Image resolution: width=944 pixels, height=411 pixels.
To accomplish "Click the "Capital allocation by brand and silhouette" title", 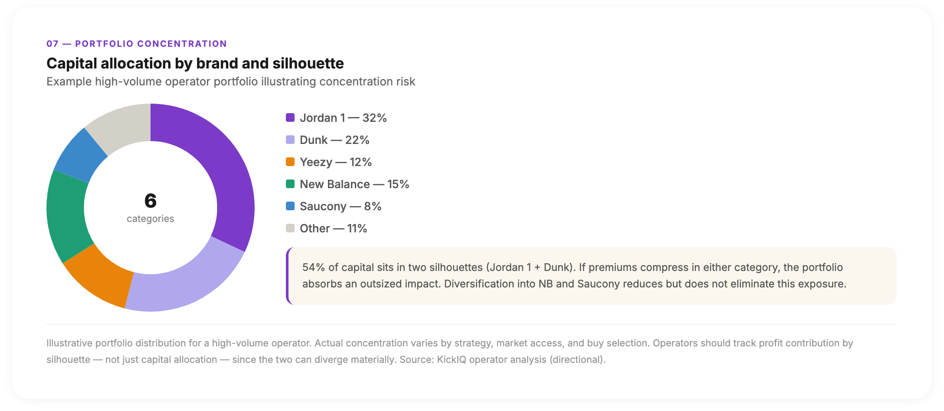I will click(x=195, y=63).
